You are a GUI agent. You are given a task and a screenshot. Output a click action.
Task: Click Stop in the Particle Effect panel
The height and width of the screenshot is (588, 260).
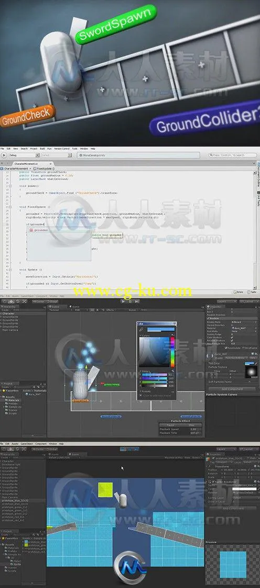(x=191, y=425)
